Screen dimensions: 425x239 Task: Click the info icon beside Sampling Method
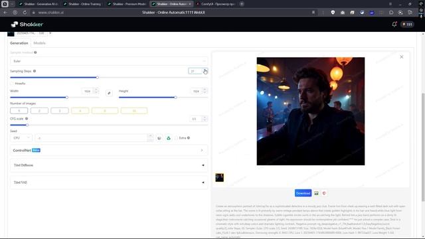click(x=35, y=52)
